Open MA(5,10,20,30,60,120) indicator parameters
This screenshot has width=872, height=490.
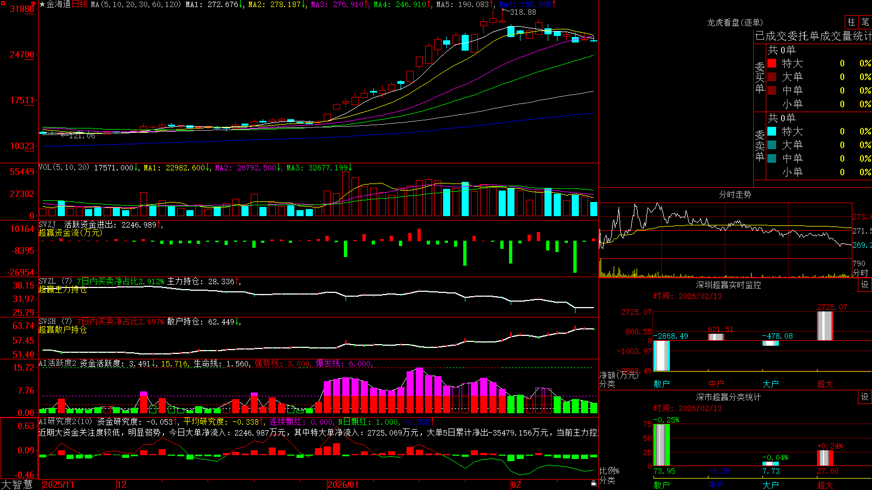click(136, 4)
